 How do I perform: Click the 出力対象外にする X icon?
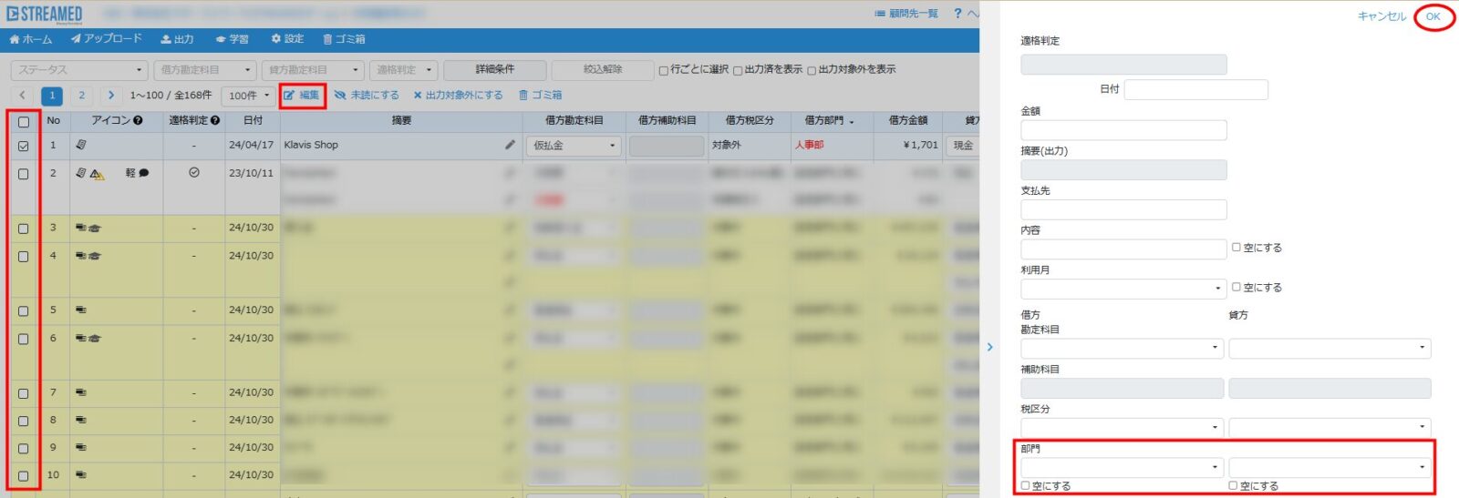(x=418, y=96)
